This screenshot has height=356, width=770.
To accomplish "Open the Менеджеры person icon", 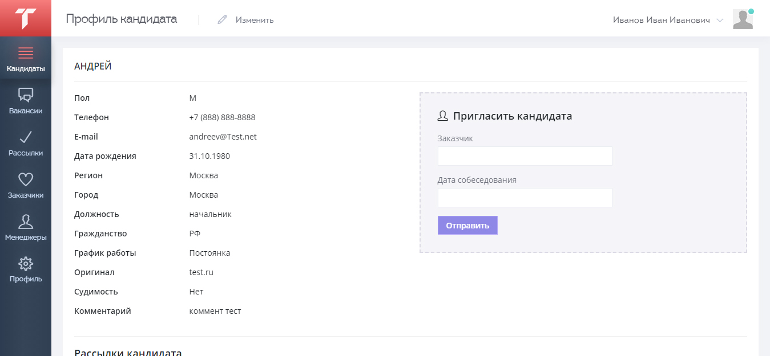I will point(26,222).
